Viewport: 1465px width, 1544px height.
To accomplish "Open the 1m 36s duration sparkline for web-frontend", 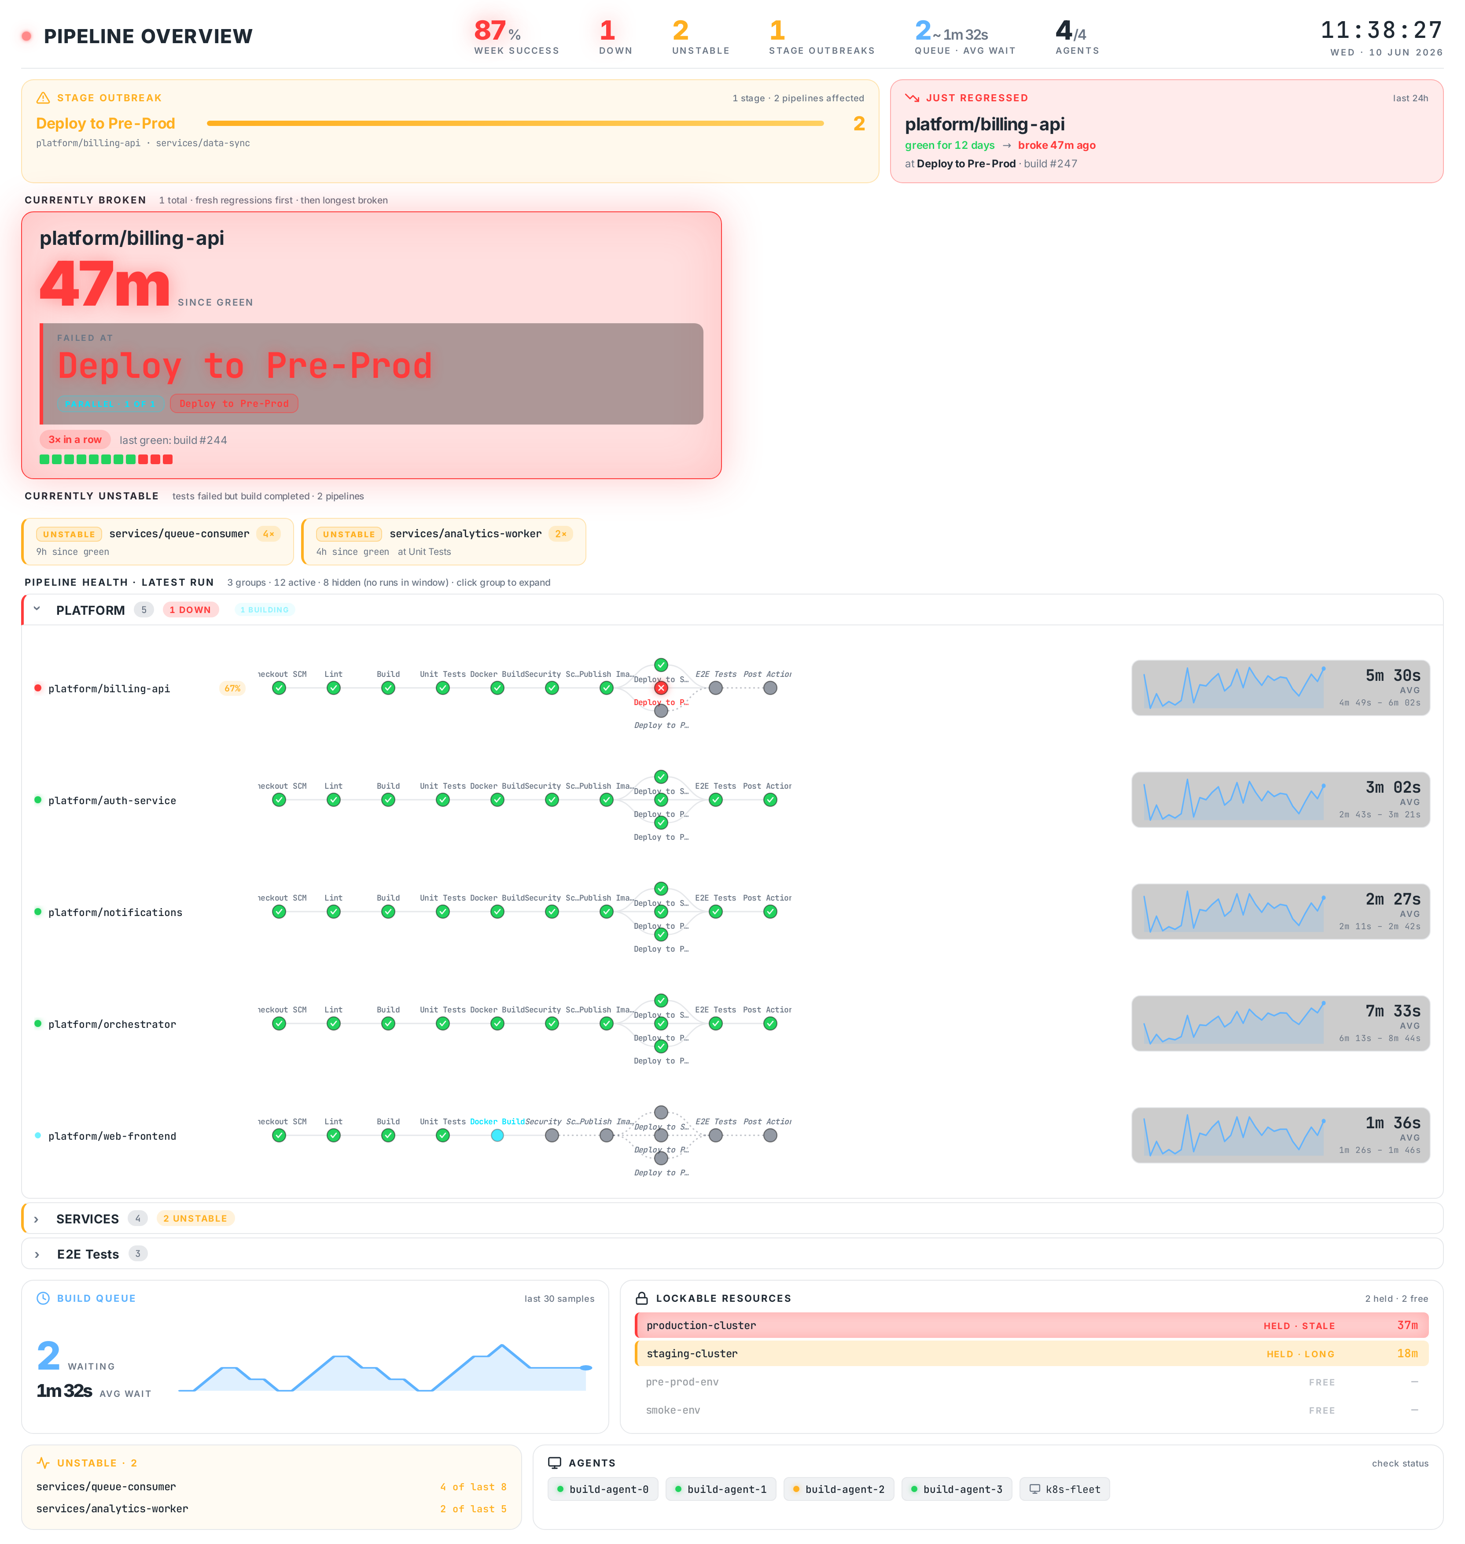I will tap(1280, 1135).
